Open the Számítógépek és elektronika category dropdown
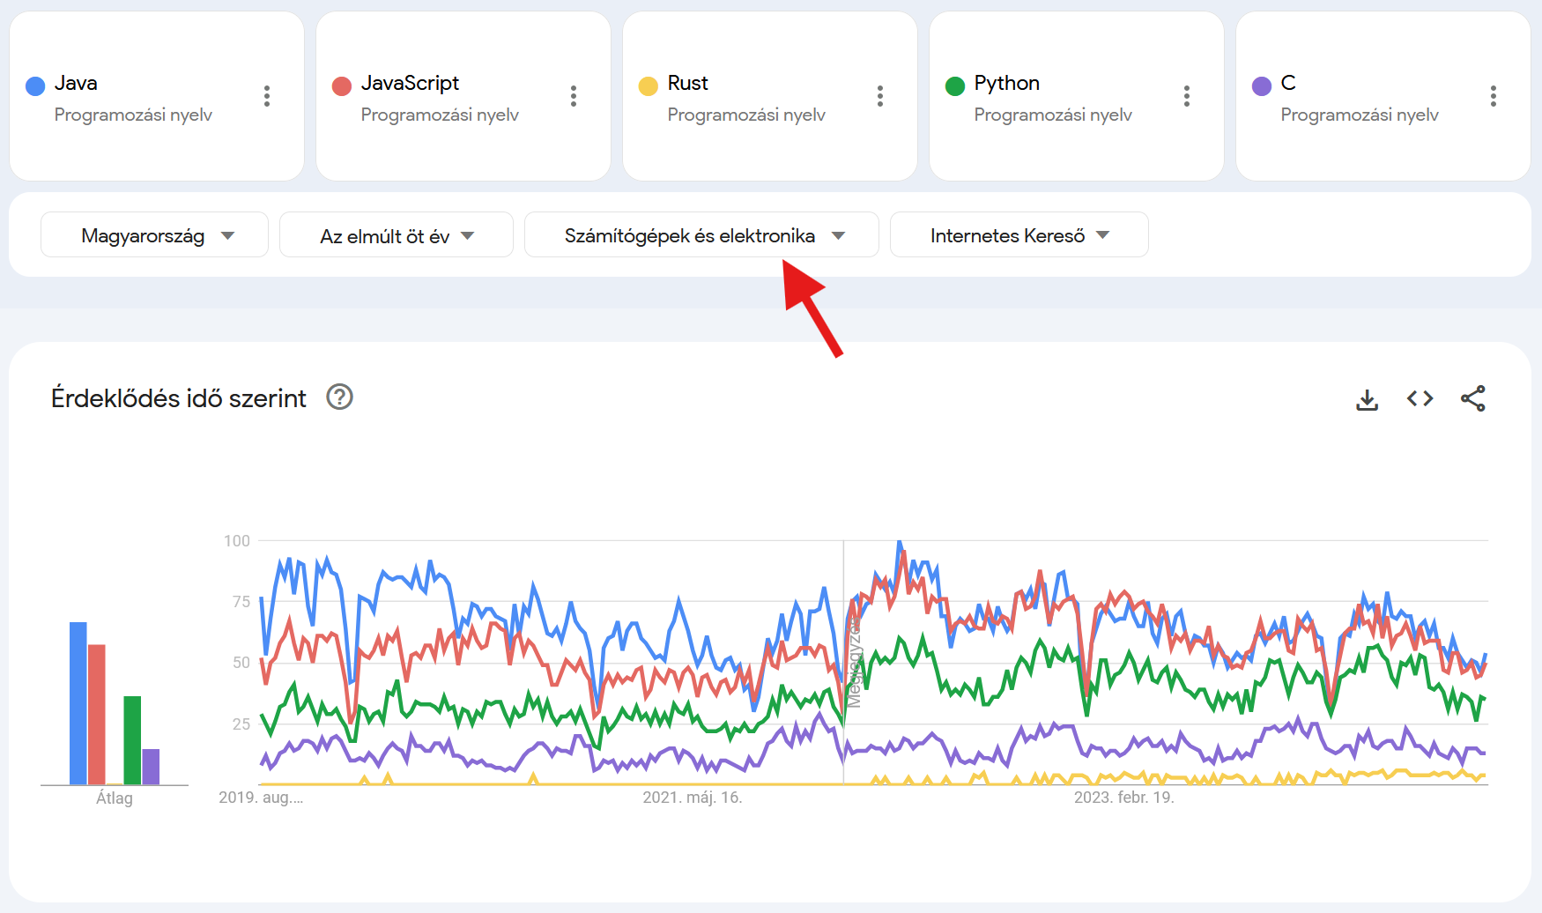The image size is (1542, 913). [701, 234]
